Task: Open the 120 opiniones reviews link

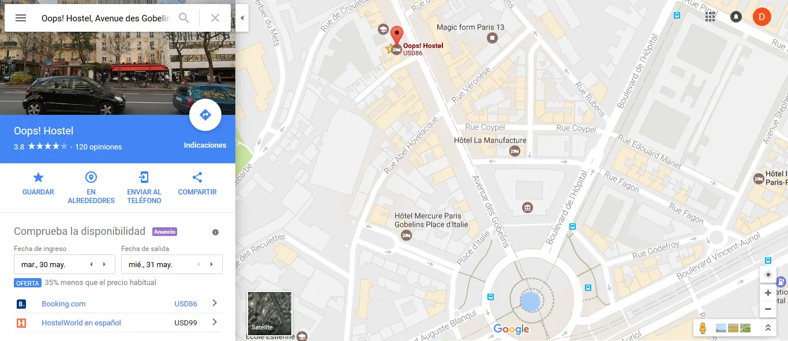Action: click(x=99, y=147)
